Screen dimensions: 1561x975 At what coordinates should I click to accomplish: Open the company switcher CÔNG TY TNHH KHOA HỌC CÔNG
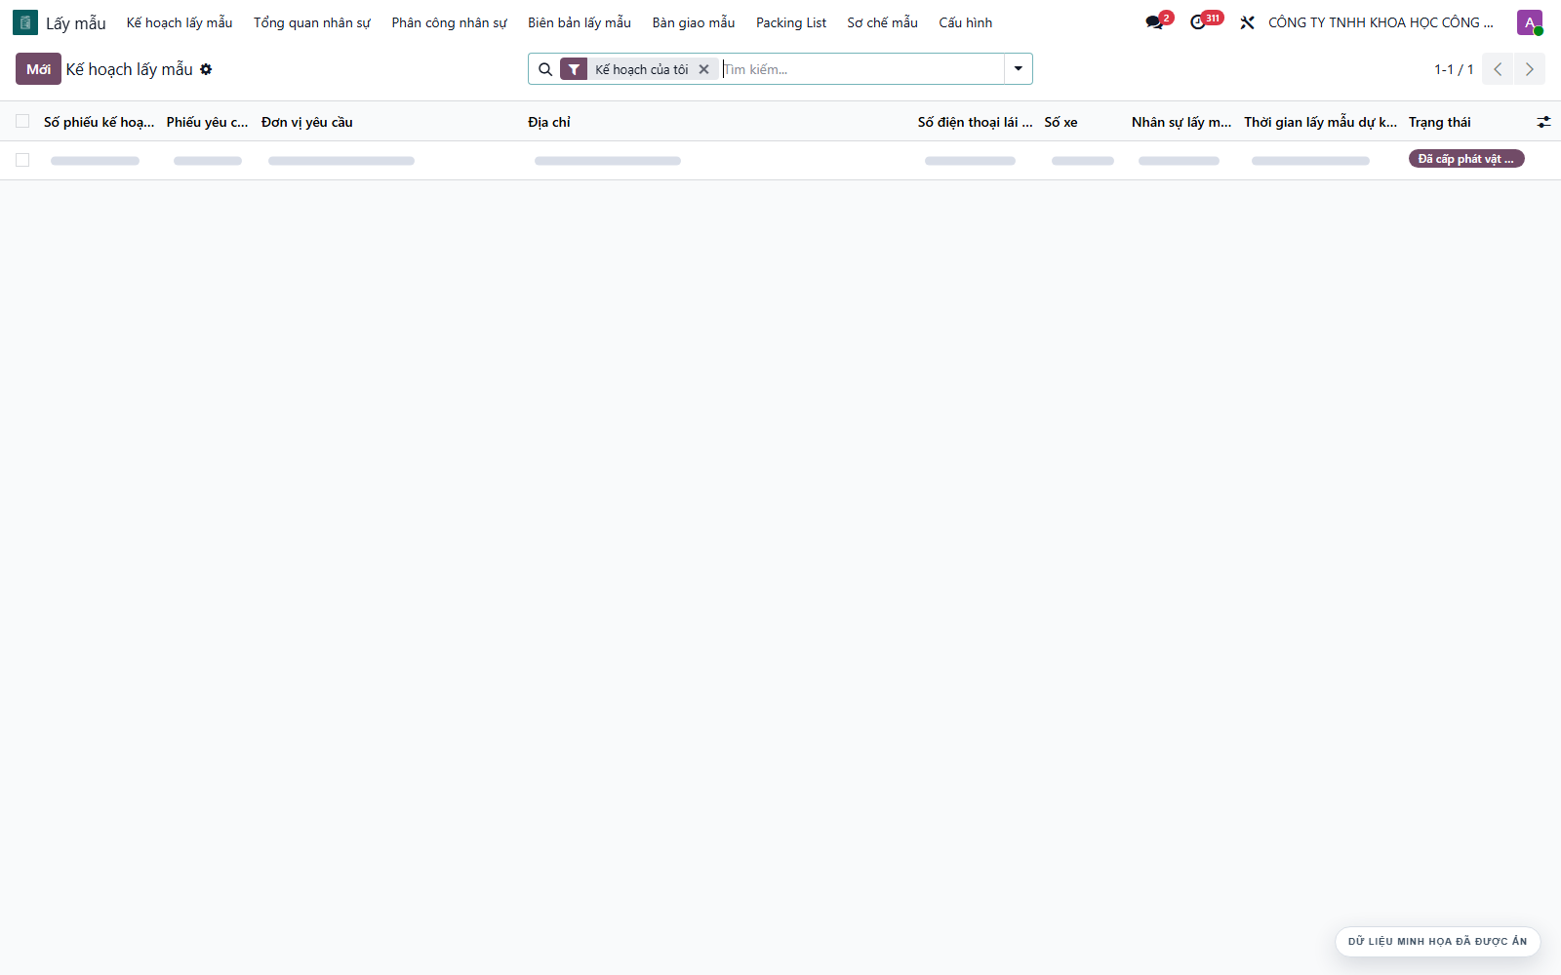pos(1381,22)
